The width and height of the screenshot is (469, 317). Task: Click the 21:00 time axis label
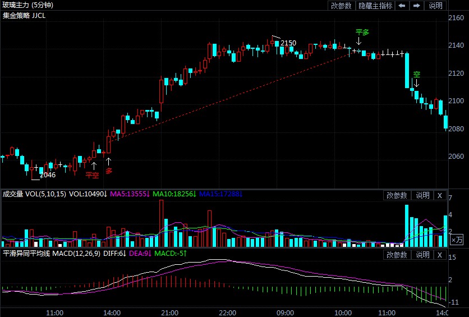tap(169, 312)
